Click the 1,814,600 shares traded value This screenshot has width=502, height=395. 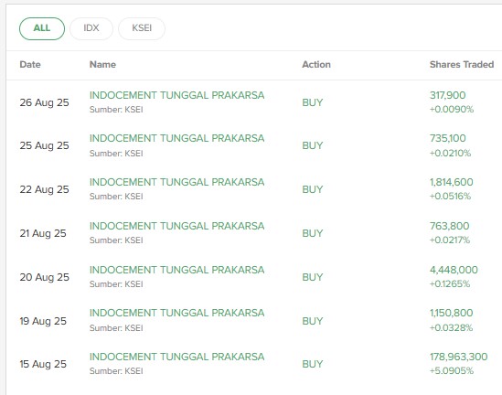point(451,182)
